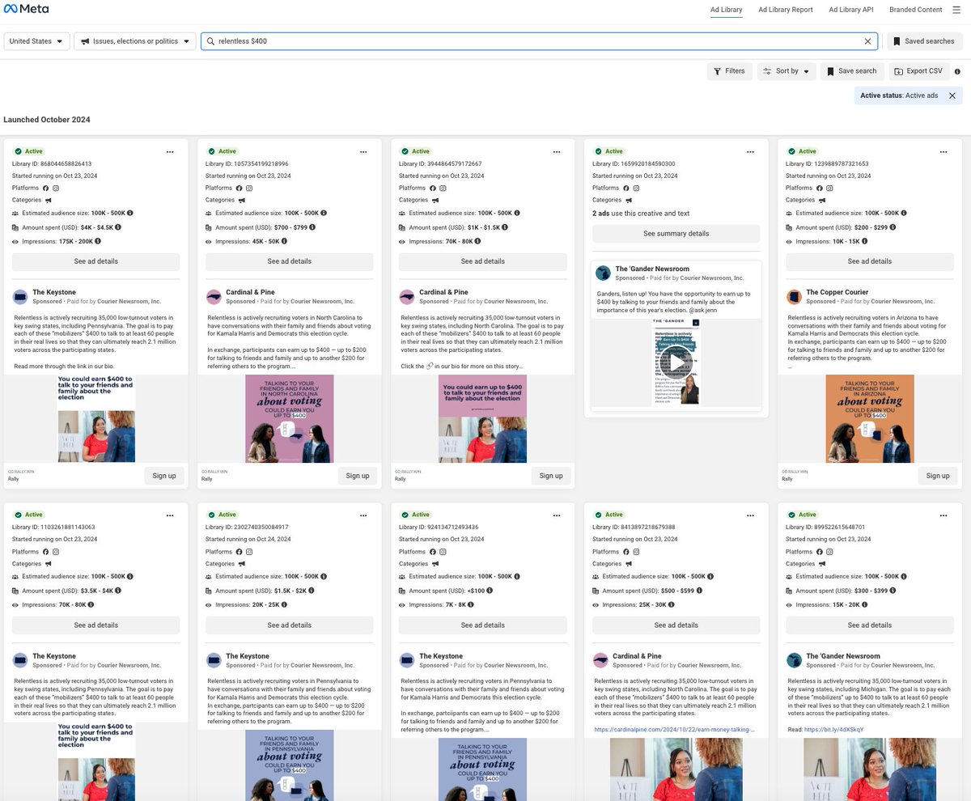Click the impressions info icon for 70K - 80K ad 3944864579172667
The height and width of the screenshot is (801, 971).
coord(478,241)
